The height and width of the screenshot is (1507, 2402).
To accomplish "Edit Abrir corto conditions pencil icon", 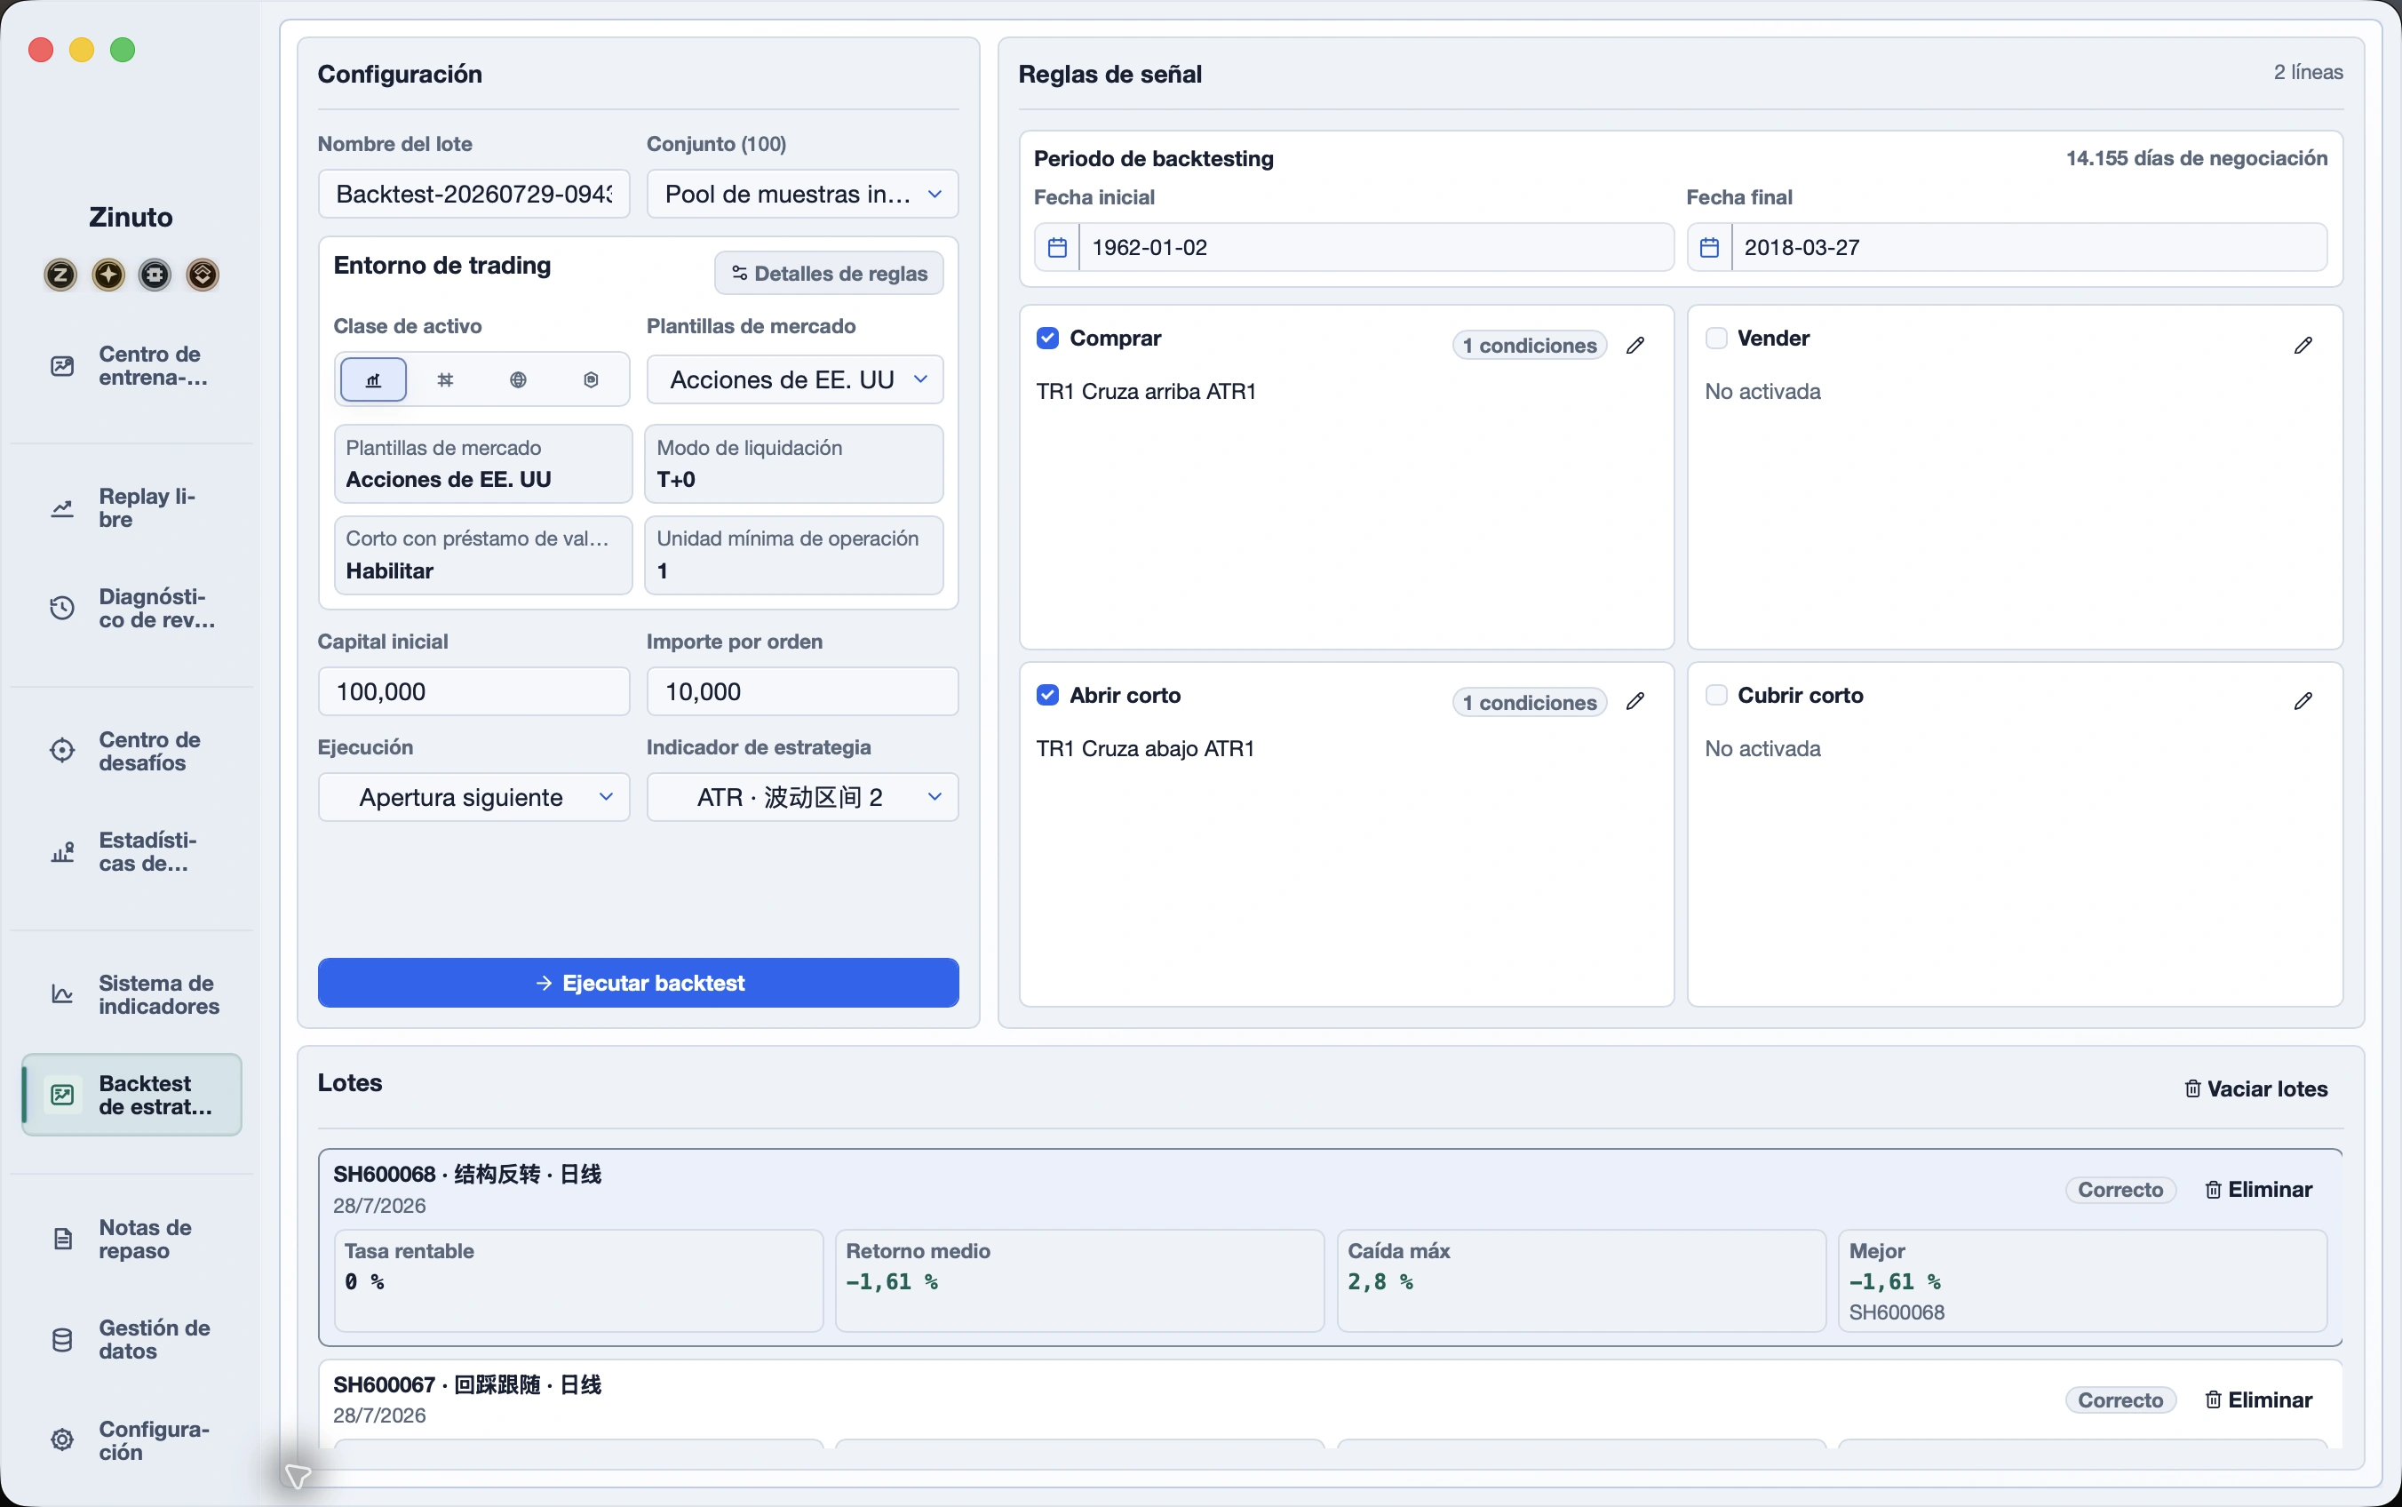I will [1634, 702].
